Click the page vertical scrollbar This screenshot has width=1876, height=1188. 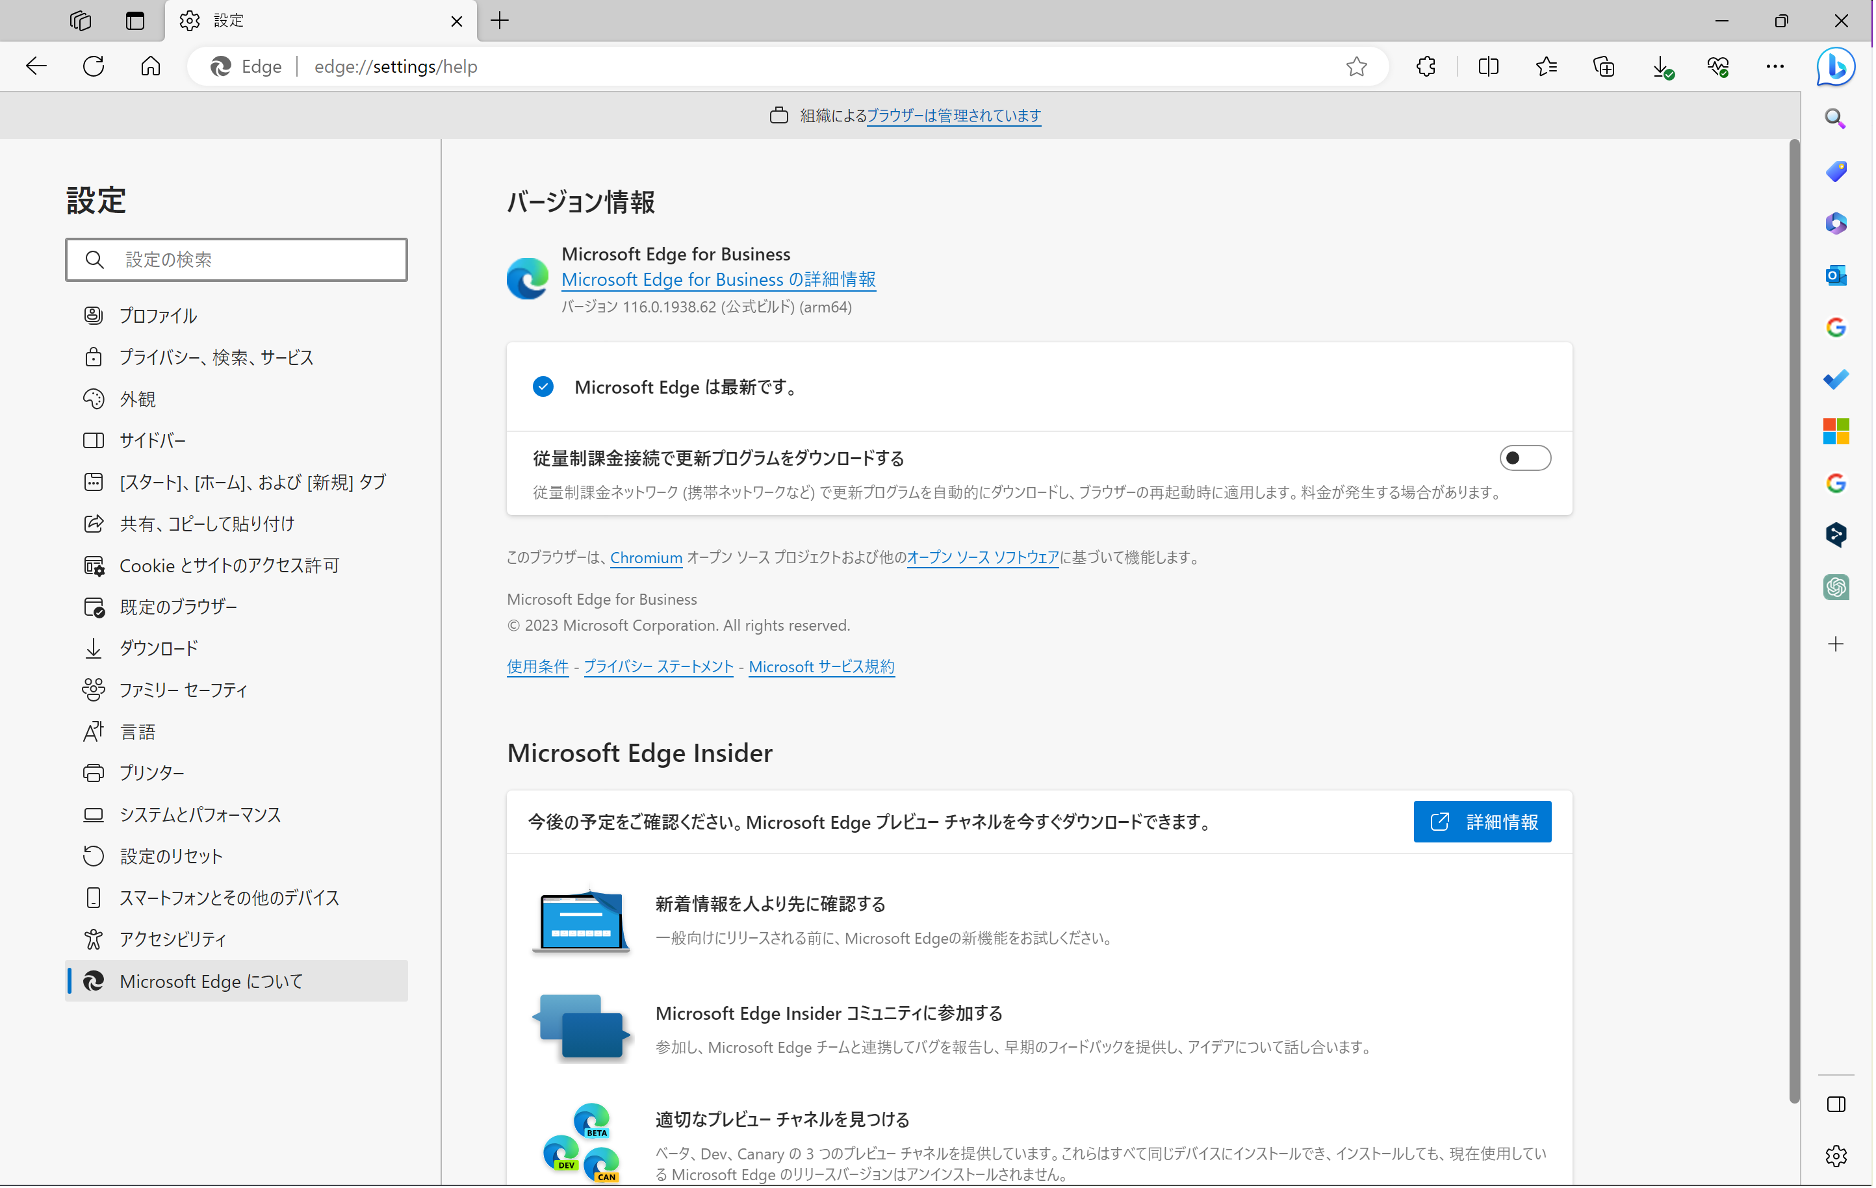click(x=1793, y=620)
